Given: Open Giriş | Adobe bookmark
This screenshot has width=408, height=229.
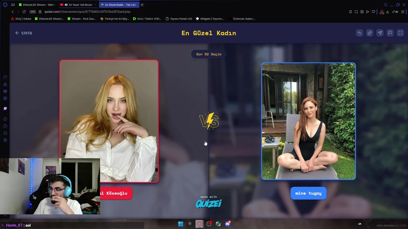Looking at the screenshot, I should pos(21,19).
